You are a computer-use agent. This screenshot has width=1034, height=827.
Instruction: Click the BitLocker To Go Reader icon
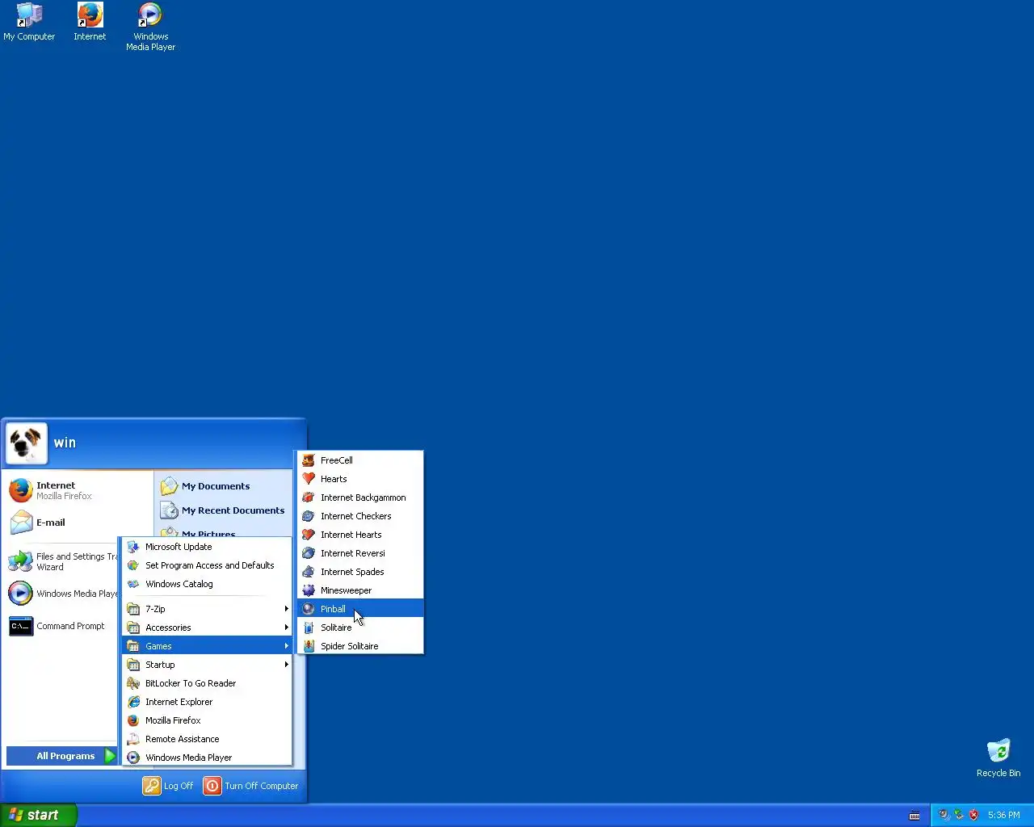[x=133, y=683]
